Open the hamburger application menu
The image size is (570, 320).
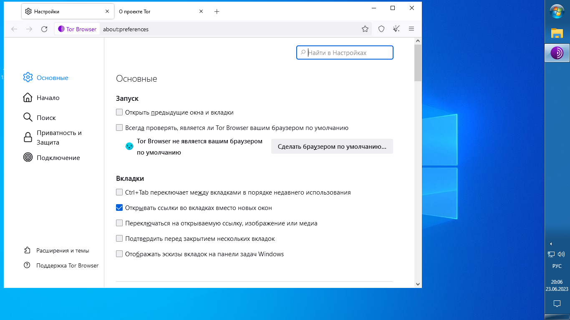pyautogui.click(x=411, y=29)
